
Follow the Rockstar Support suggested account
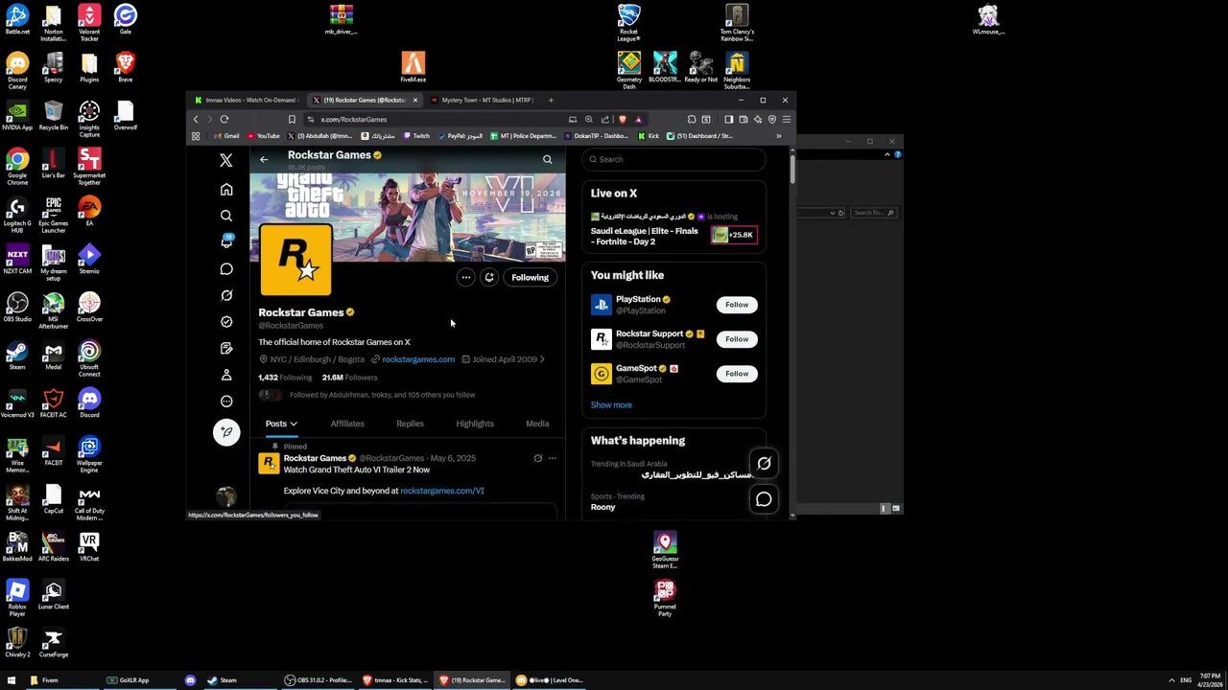[737, 339]
